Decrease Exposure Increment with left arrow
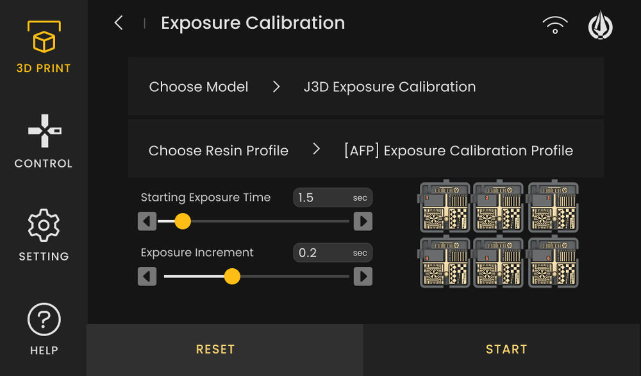The width and height of the screenshot is (641, 376). click(147, 277)
